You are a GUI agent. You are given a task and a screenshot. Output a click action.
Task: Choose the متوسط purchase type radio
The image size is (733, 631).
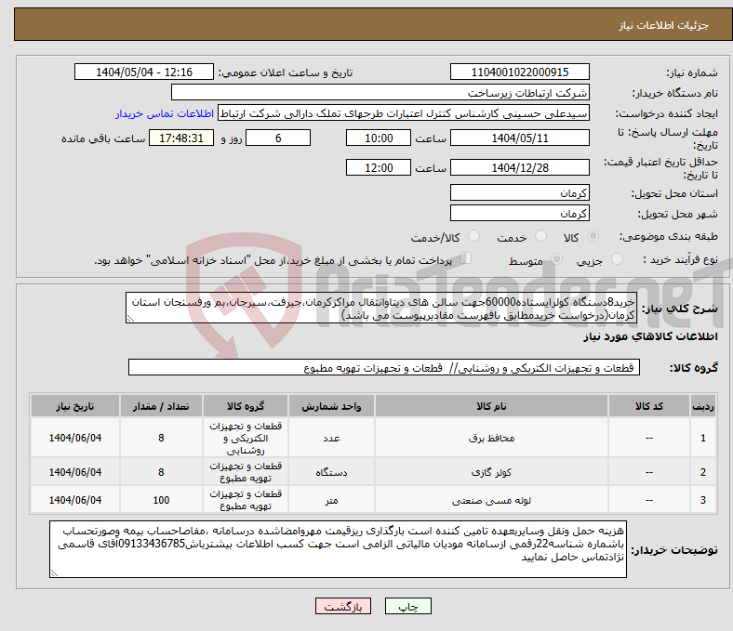click(x=556, y=260)
